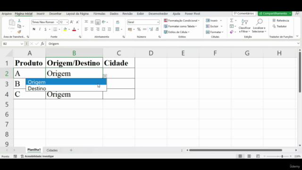
Task: Open the Name Box B2 dropdown
Action: coord(22,44)
